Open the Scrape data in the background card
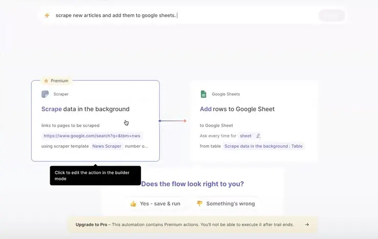 (95, 121)
